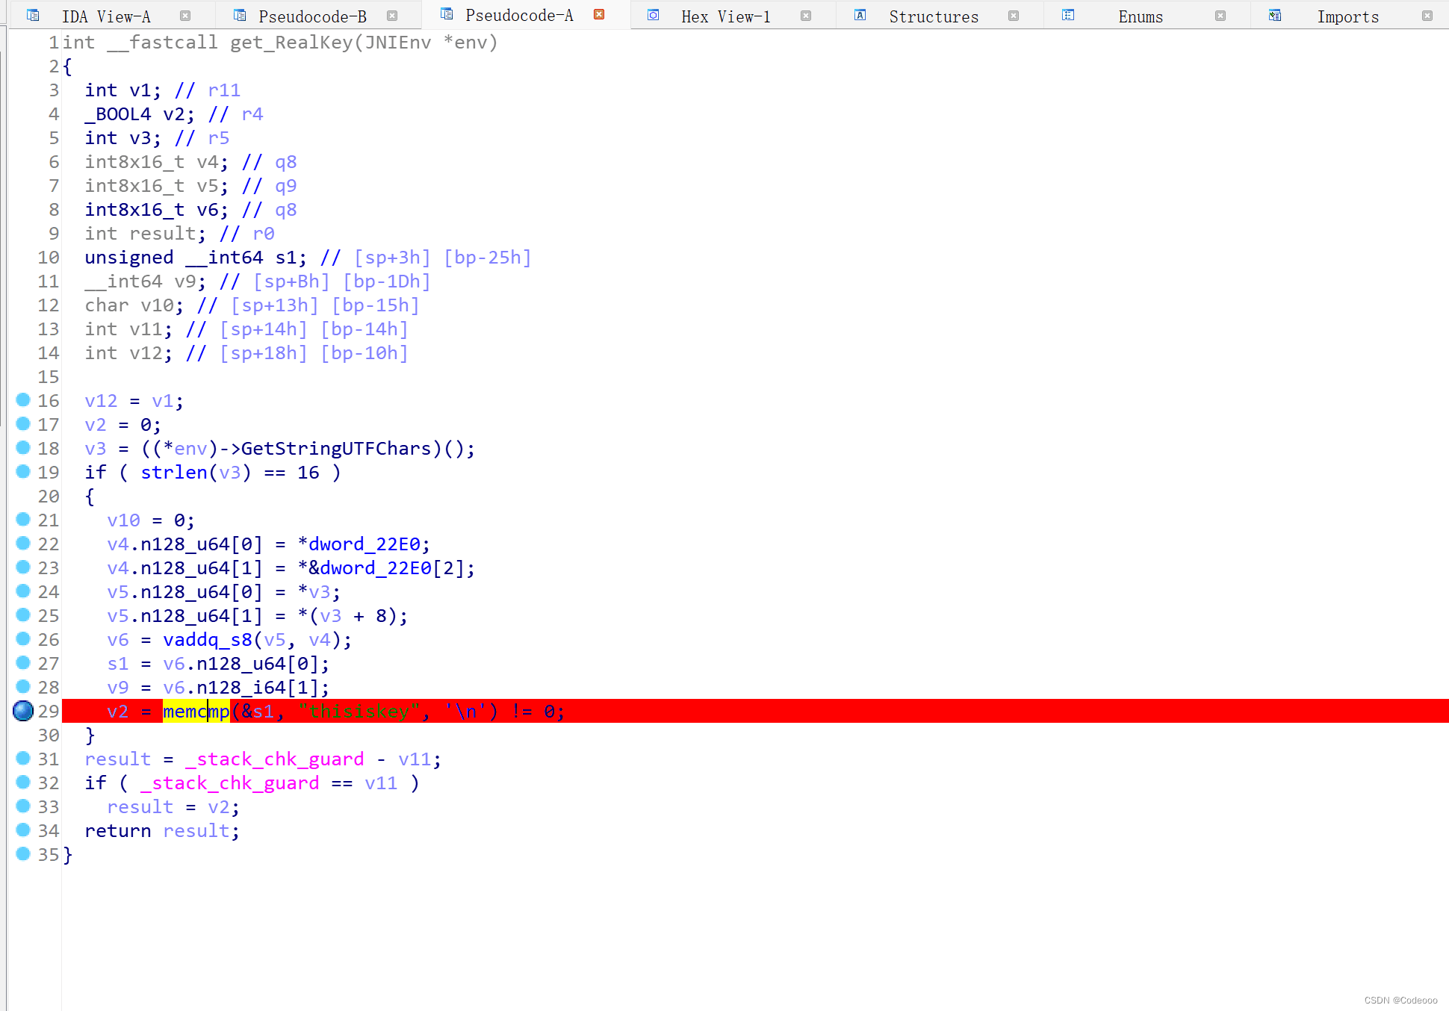Close the Hex View-1 tab
The image size is (1449, 1011).
(806, 16)
